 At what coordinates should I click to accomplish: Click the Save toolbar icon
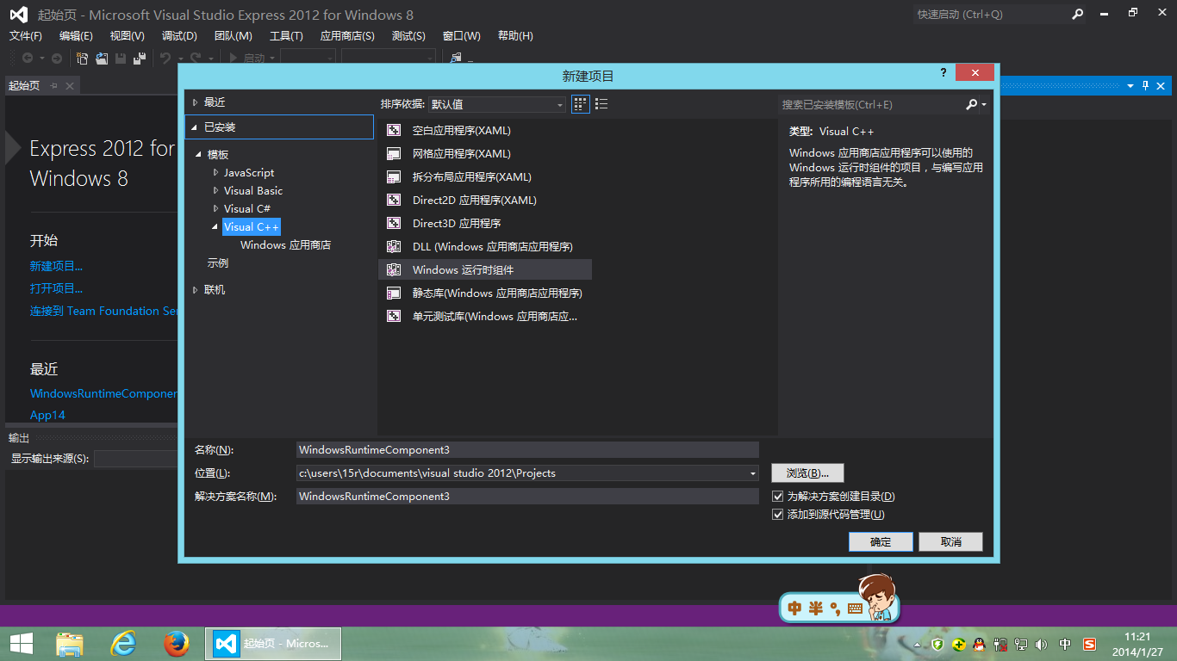tap(121, 58)
